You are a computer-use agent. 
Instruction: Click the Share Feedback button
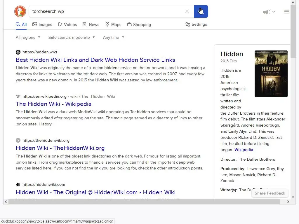270,193
